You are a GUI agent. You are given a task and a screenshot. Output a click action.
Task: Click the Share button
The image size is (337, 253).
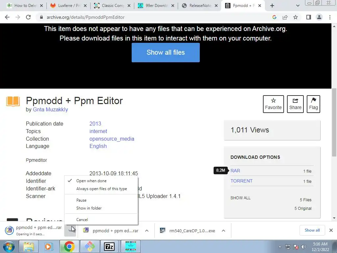(x=295, y=104)
